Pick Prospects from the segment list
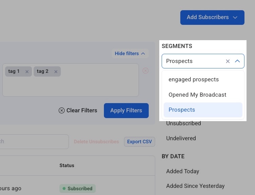 click(182, 110)
